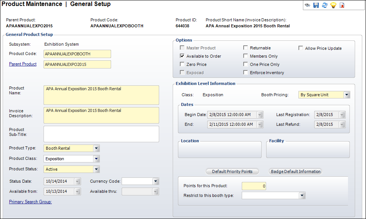Check the Returnable option
The image size is (366, 219).
click(246, 48)
